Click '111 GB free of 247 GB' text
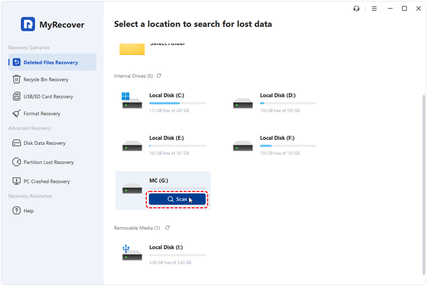Screen dimensions: 427x286 pyautogui.click(x=169, y=111)
